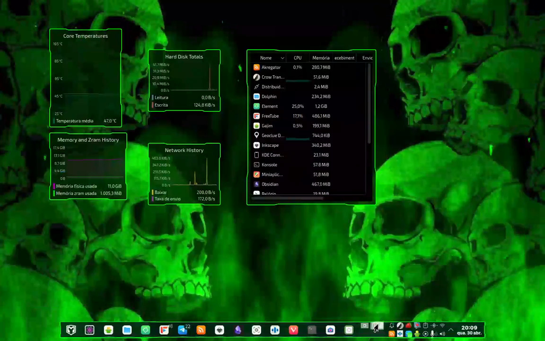Open Akregator RSS reader in the dock
The image size is (545, 341).
(201, 330)
